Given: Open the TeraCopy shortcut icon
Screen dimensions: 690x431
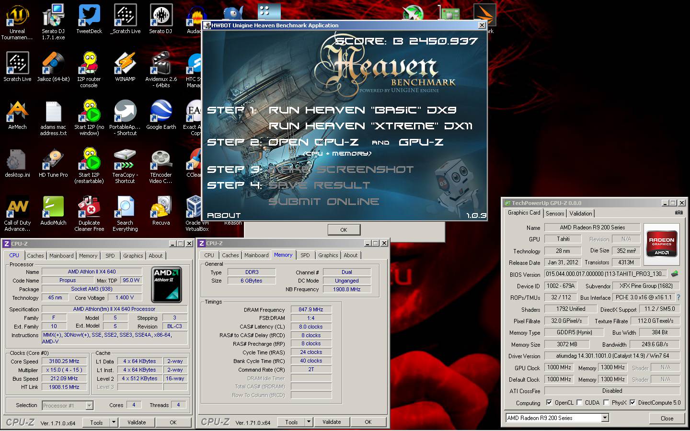Looking at the screenshot, I should tap(125, 165).
